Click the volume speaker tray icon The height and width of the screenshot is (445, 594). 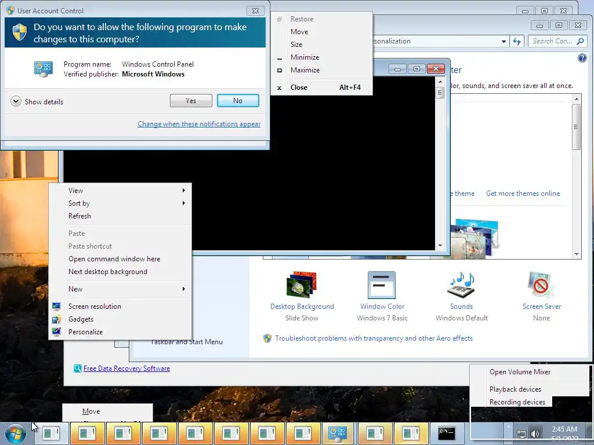point(535,434)
